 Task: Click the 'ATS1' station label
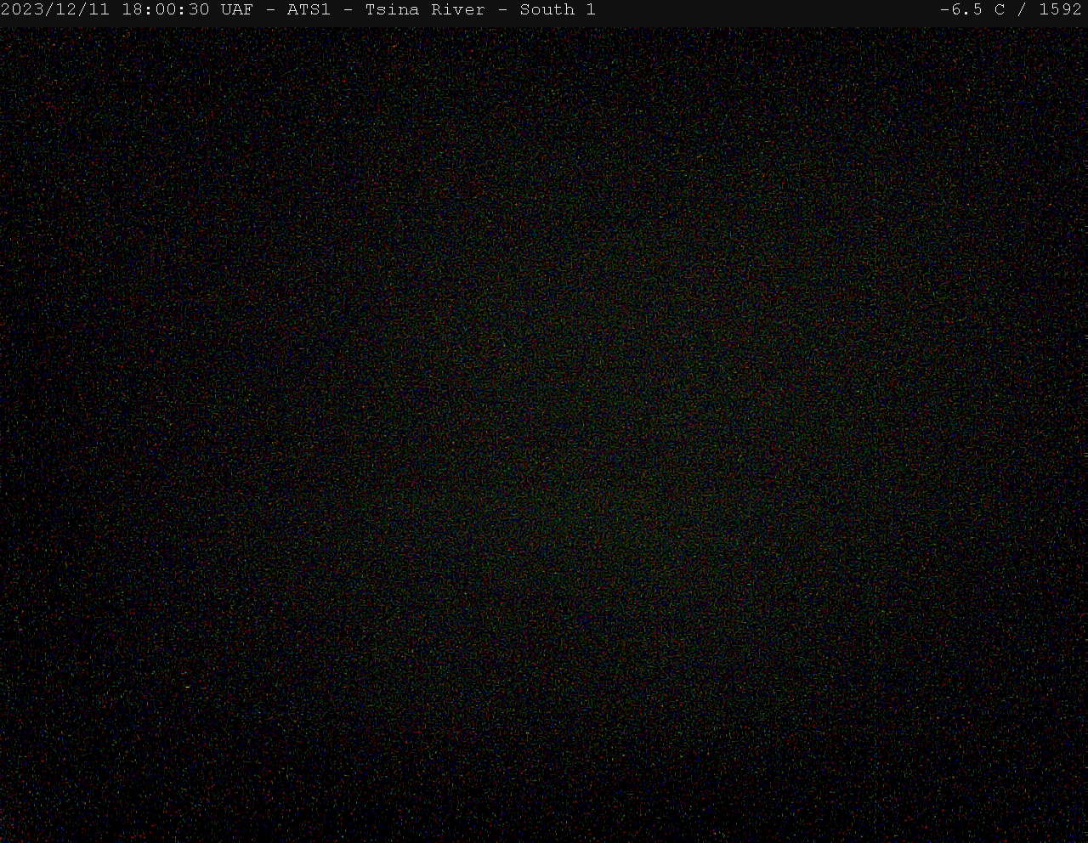click(x=309, y=10)
